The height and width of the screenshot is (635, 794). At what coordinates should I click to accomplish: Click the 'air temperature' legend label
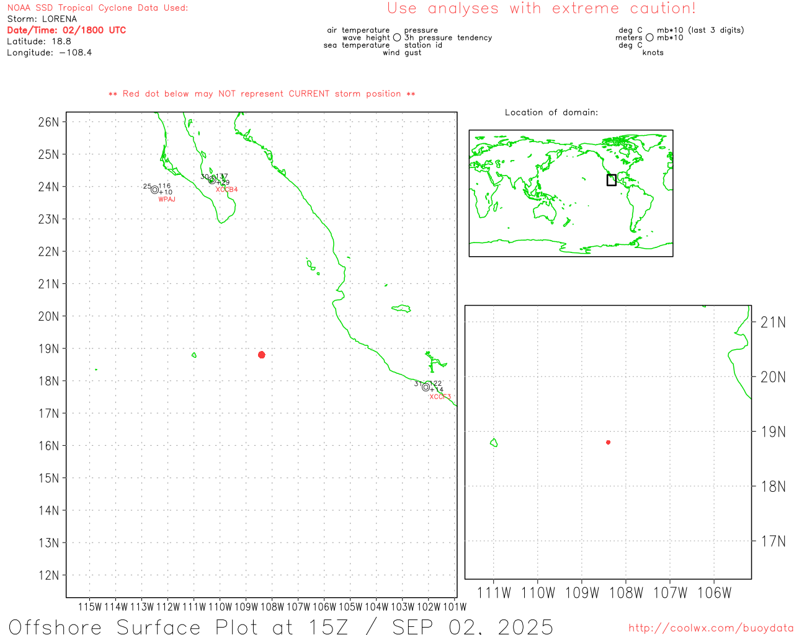coord(359,30)
